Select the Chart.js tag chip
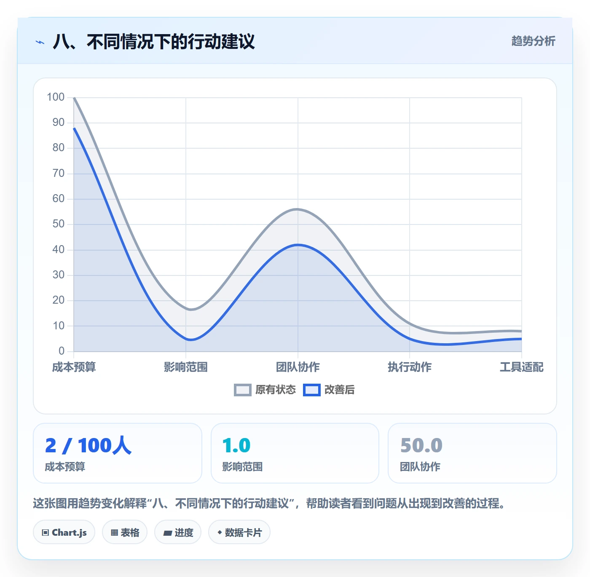The height and width of the screenshot is (577, 590). 64,532
